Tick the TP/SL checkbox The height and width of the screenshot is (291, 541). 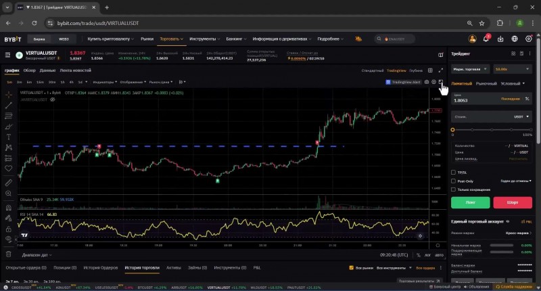point(453,173)
